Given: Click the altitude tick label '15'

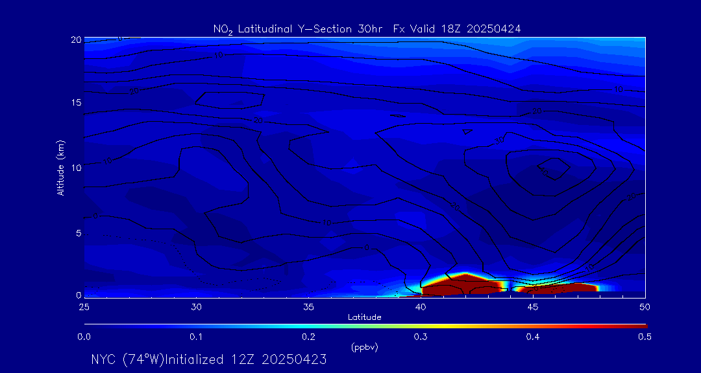Looking at the screenshot, I should click(76, 102).
